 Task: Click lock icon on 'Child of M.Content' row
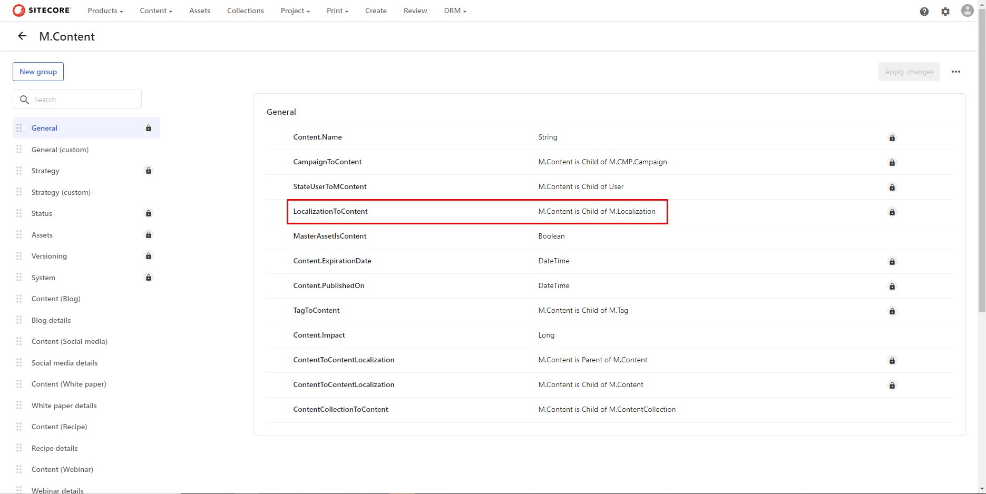point(892,386)
